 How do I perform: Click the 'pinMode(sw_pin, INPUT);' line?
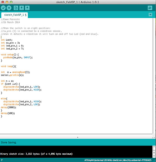pyautogui.click(x=18, y=57)
